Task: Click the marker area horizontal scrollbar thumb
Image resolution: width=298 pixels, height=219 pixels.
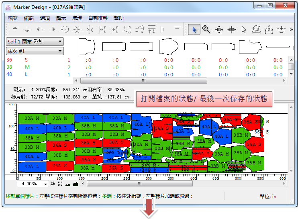Action: (x=140, y=184)
